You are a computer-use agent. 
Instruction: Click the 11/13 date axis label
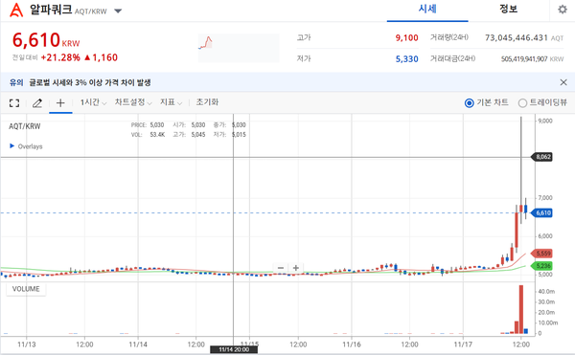coord(27,344)
